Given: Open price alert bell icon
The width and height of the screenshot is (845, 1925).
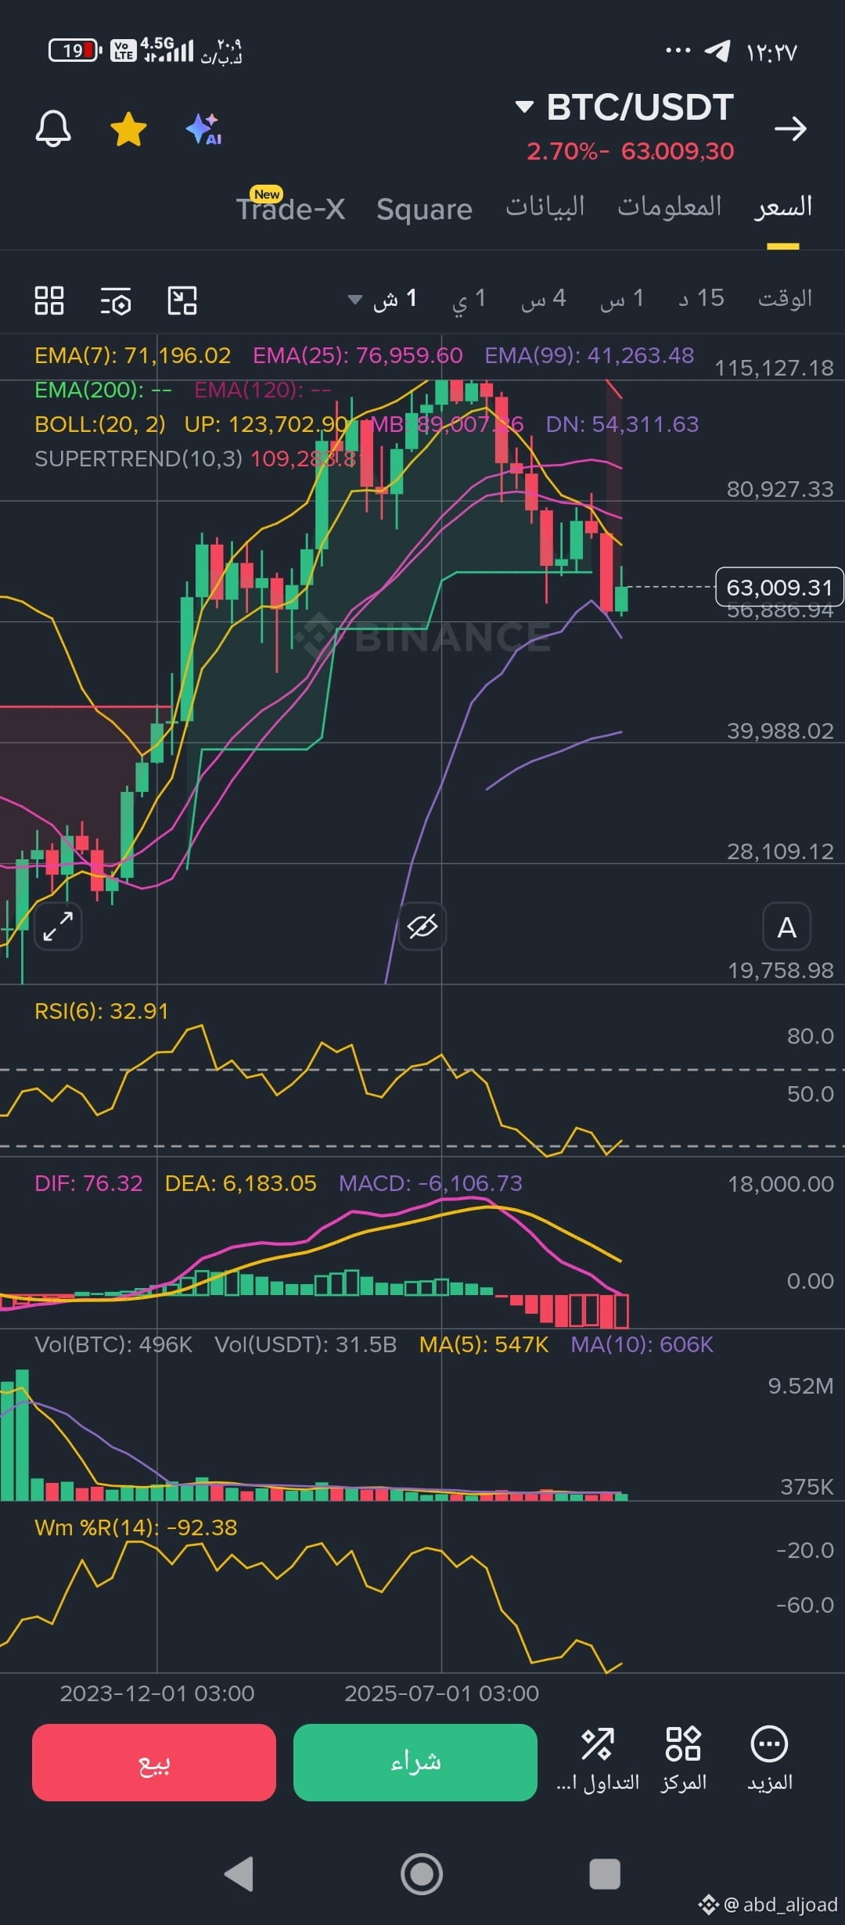Looking at the screenshot, I should (53, 128).
